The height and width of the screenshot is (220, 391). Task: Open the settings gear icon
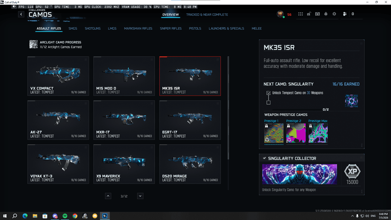334,14
